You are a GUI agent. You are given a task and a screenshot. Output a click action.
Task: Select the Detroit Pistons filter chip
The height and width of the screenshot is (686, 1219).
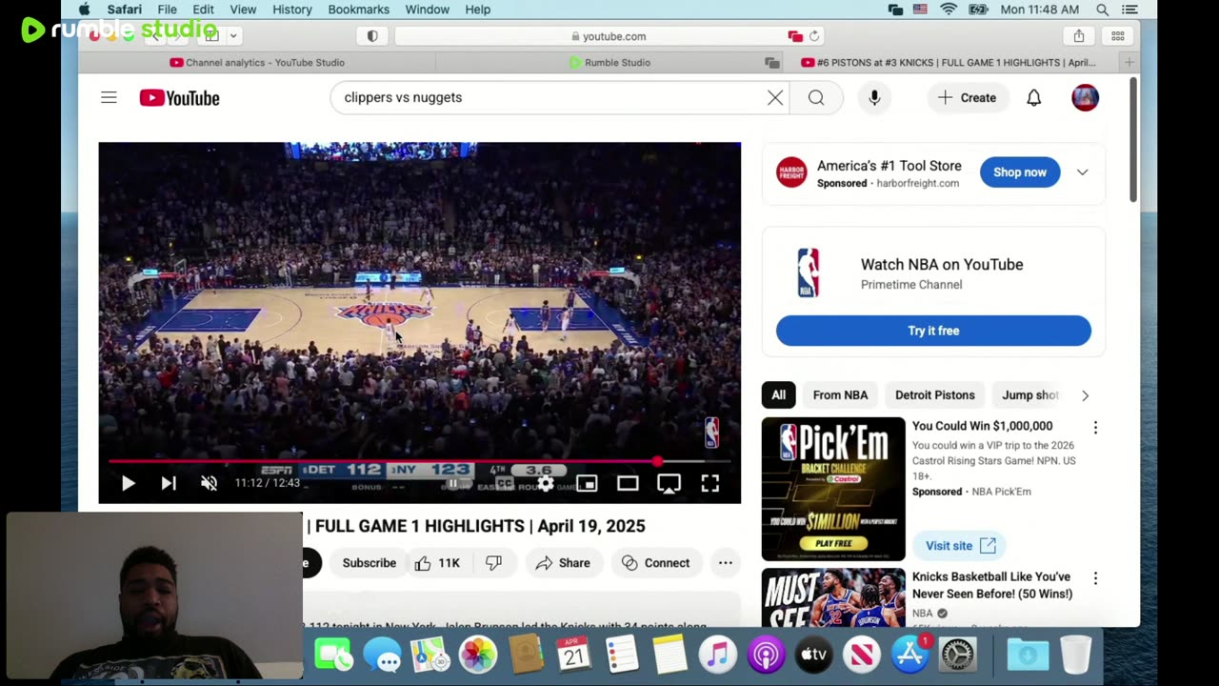[935, 395]
